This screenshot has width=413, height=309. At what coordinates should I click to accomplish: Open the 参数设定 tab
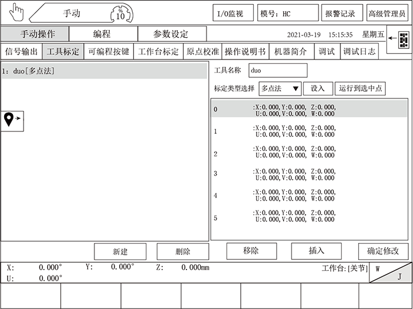(x=172, y=34)
